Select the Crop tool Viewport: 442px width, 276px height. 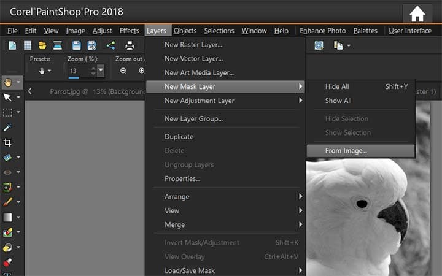click(x=7, y=142)
